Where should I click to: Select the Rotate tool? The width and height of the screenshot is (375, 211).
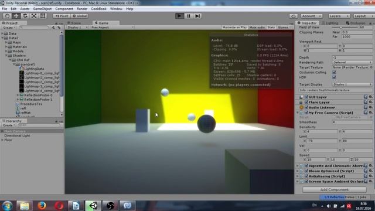[25, 16]
